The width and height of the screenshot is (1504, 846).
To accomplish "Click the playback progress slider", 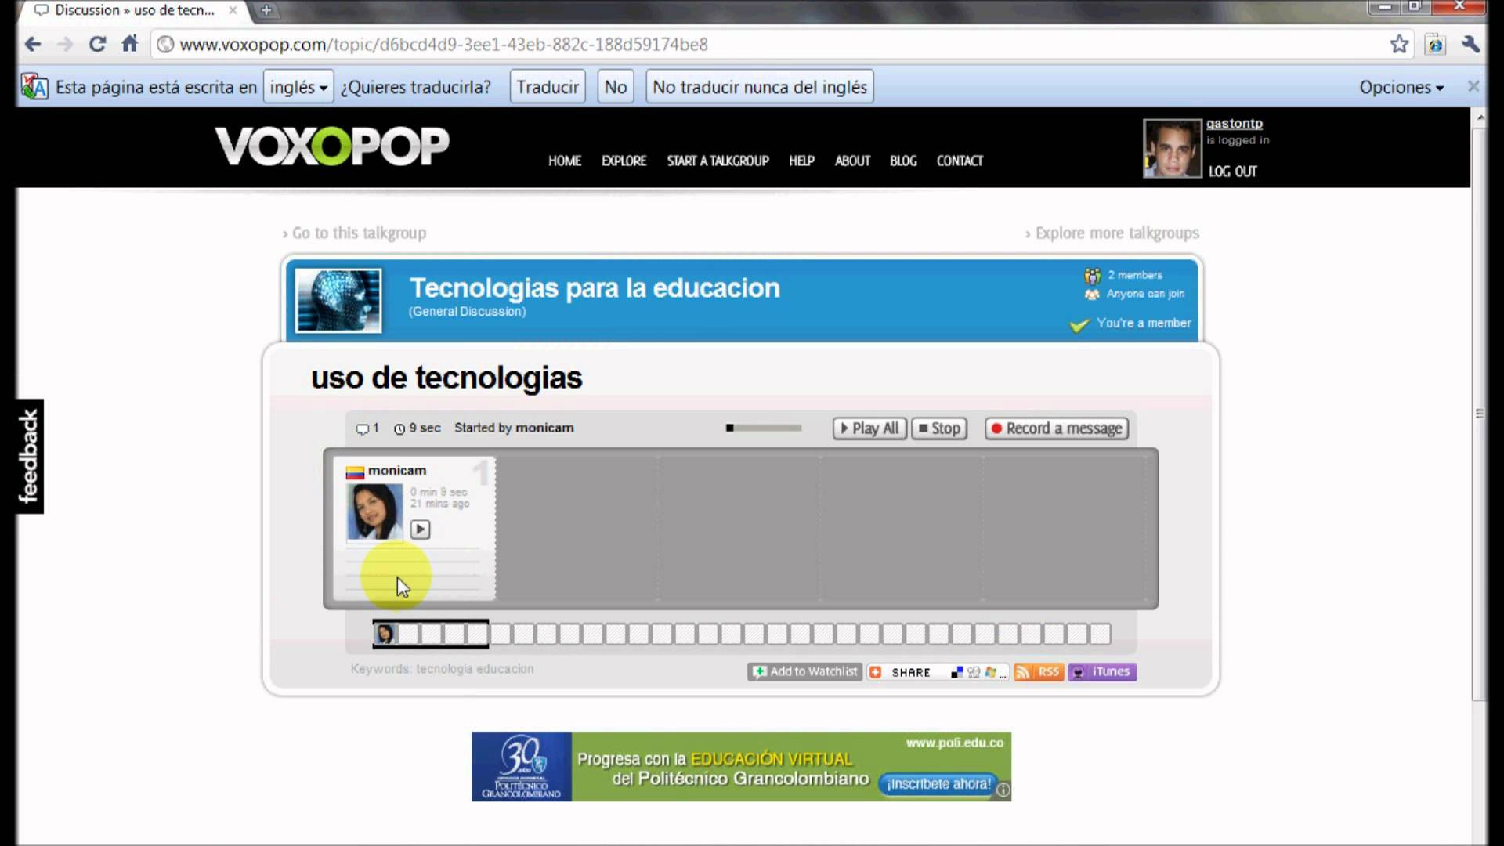I will (764, 428).
